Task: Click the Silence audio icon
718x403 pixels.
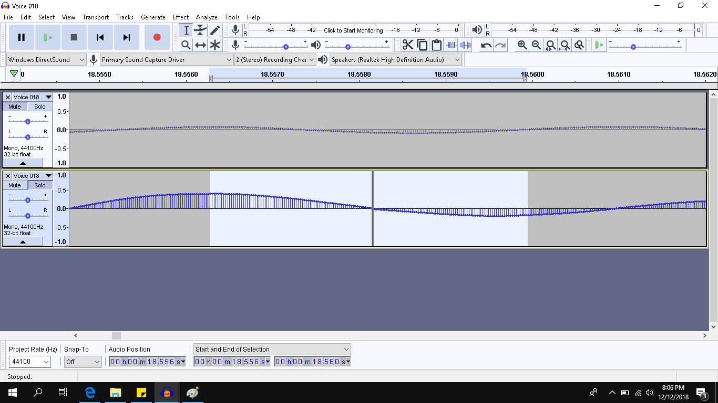Action: click(465, 45)
